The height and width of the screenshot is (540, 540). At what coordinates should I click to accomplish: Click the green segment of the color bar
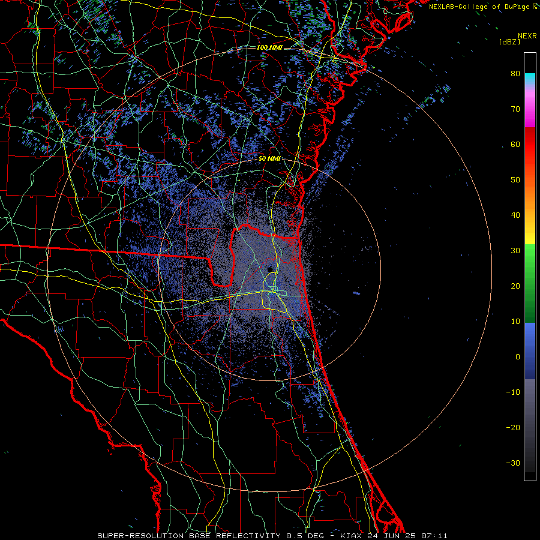coord(530,283)
